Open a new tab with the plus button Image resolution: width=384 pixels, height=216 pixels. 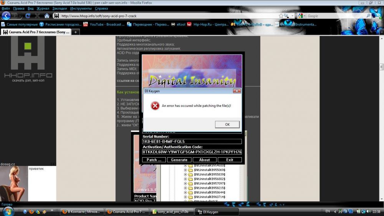75,32
